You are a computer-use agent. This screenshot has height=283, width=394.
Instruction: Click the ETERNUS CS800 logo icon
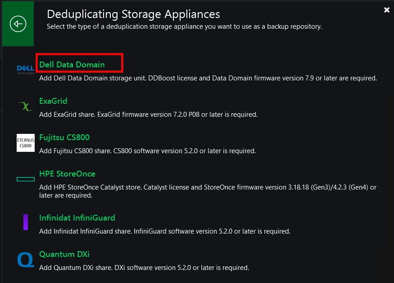click(25, 143)
